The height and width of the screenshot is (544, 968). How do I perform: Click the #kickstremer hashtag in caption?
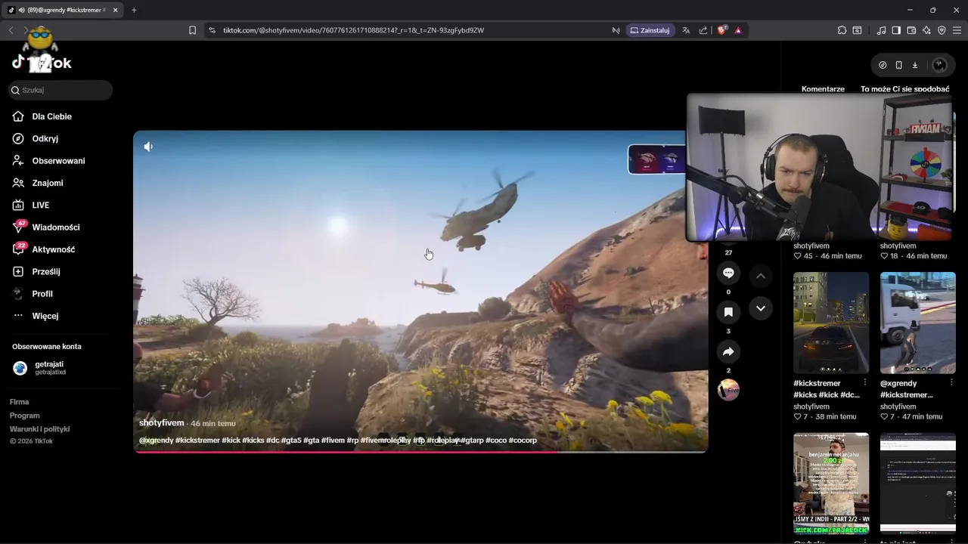click(x=197, y=440)
